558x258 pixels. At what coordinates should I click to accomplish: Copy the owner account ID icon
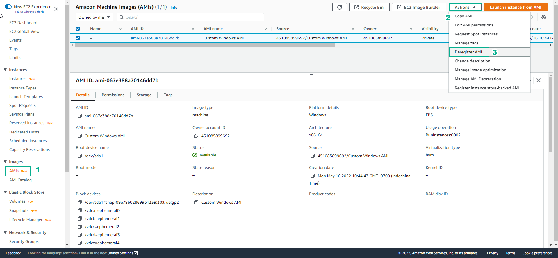coord(196,136)
